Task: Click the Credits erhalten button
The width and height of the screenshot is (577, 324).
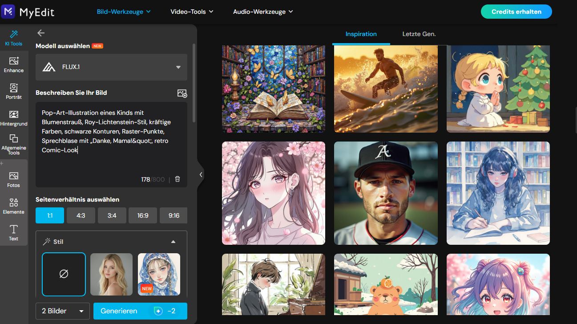Action: 516,12
